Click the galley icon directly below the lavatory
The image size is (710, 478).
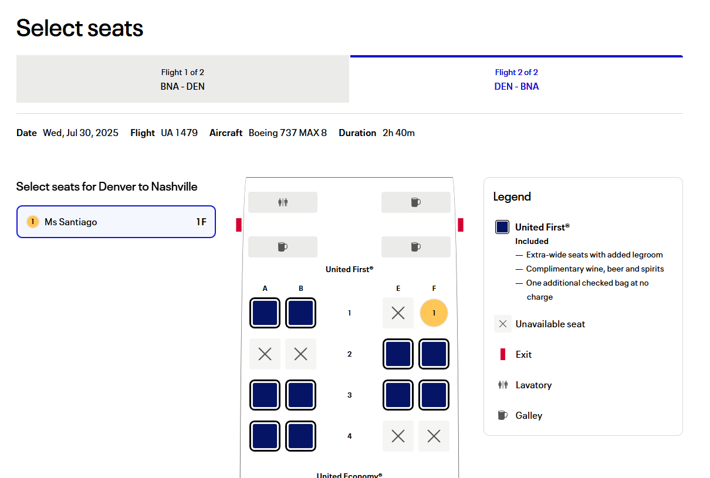[283, 247]
